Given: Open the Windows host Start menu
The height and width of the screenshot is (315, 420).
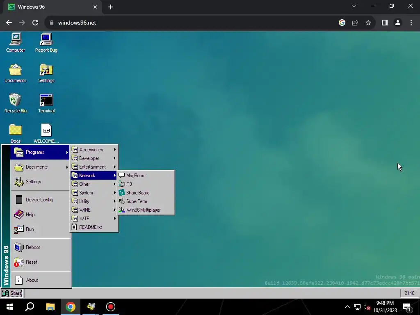Looking at the screenshot, I should (10, 307).
